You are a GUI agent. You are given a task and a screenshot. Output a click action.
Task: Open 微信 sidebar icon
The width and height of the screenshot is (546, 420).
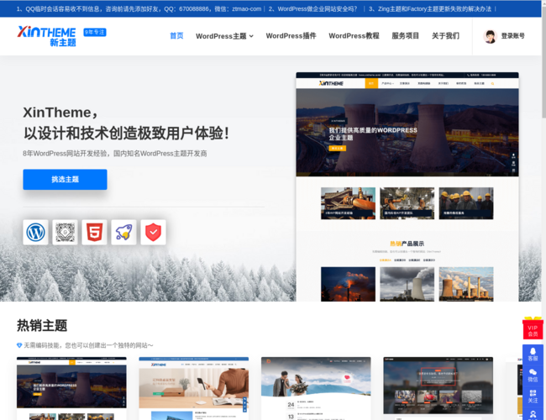[x=533, y=375]
